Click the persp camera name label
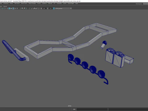The image size is (148, 111). point(70,106)
